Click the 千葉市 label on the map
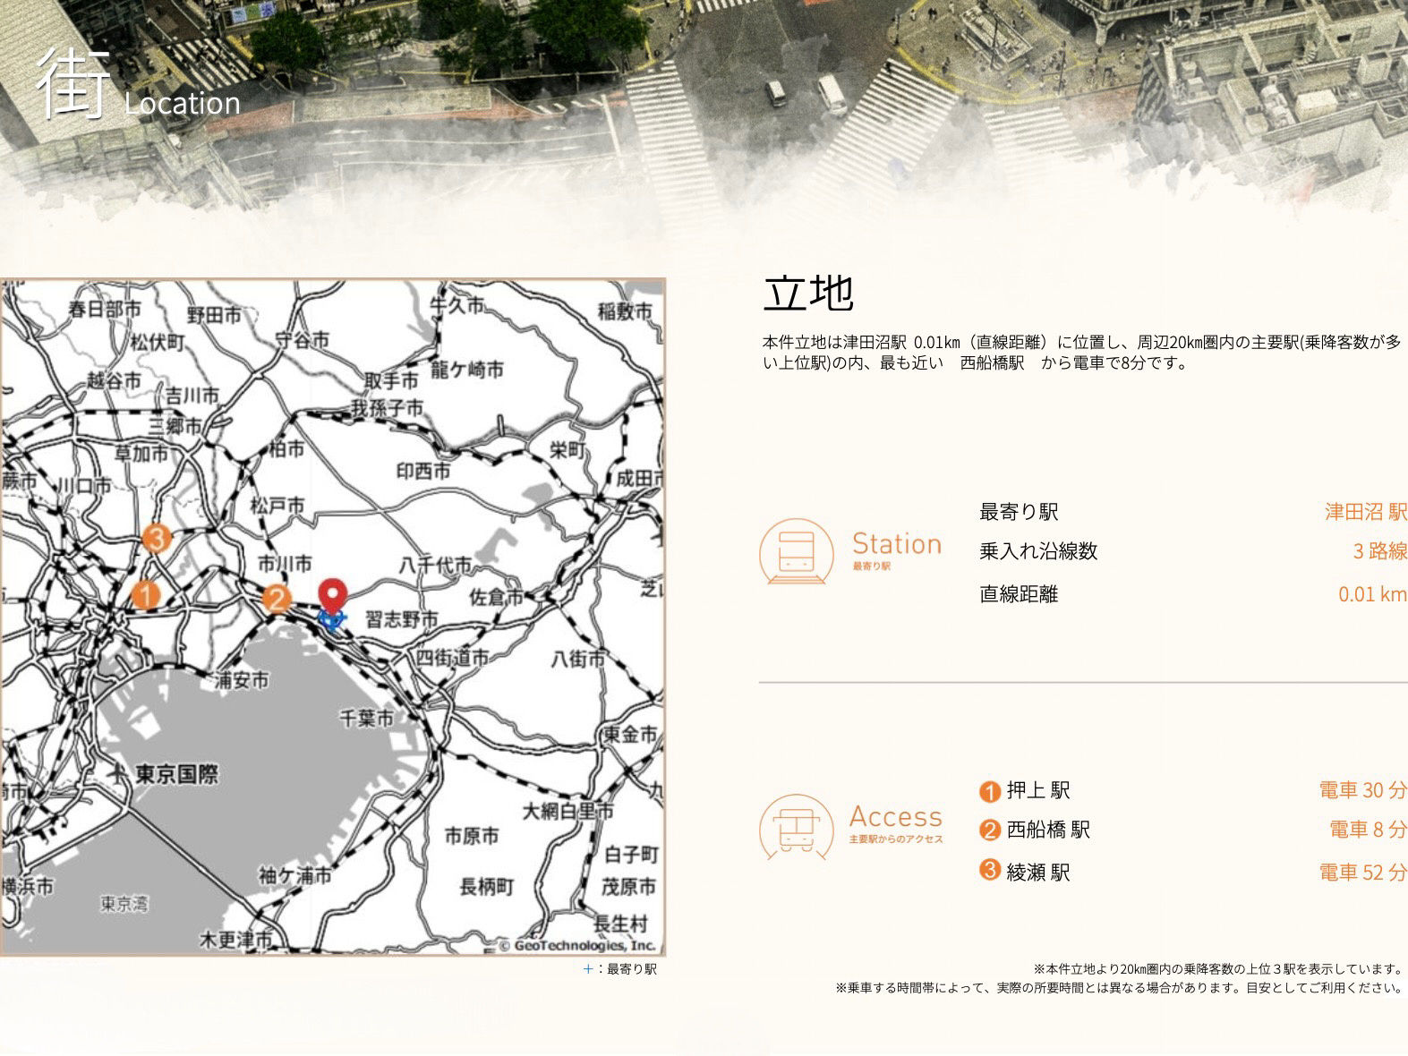 coord(366,718)
